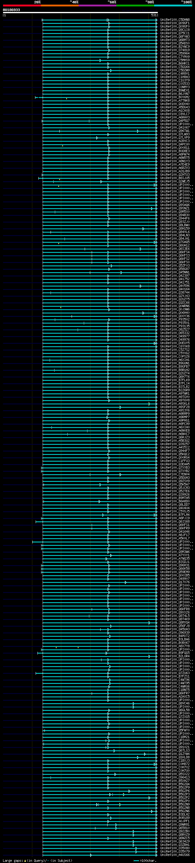This screenshot has height=863, width=195.
Task: Open the UniRef100_Q9C118 hit label
Action: pyautogui.click(x=175, y=30)
